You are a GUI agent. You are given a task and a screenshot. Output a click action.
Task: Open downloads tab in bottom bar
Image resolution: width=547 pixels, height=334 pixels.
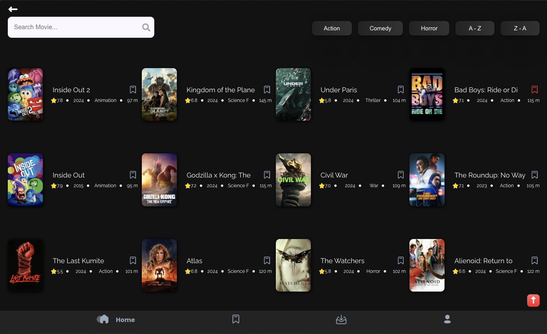click(341, 320)
